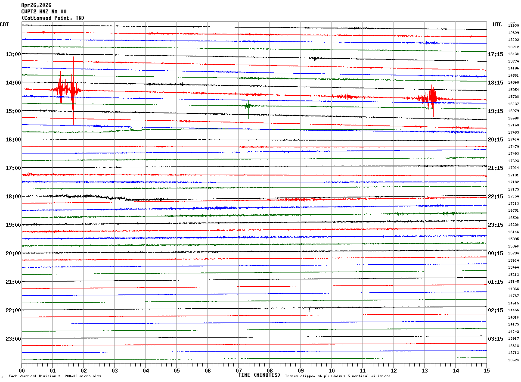The width and height of the screenshot is (521, 382).
Task: Click the 01:15 UTC time label
Action: click(x=495, y=282)
